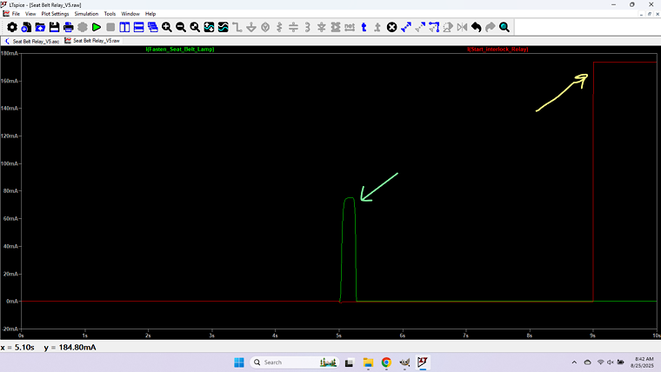Open the Plot Settings menu

coord(55,14)
